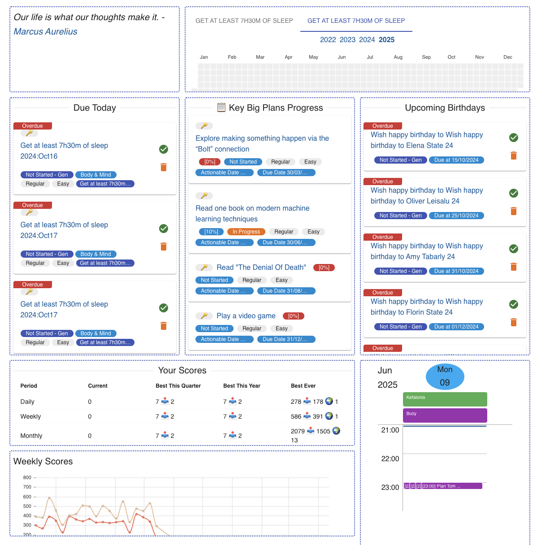
Task: Click Body & Mind tag on Oct16 sleep task
Action: click(x=95, y=175)
